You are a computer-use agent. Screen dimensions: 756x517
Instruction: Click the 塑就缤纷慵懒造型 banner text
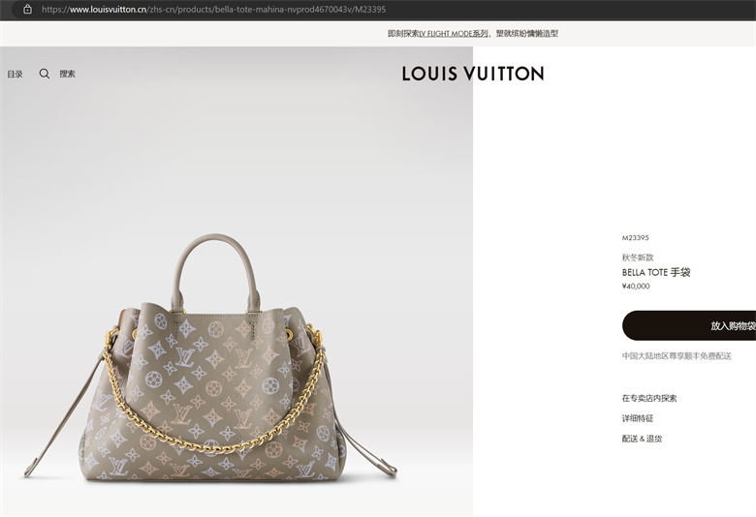coord(527,34)
